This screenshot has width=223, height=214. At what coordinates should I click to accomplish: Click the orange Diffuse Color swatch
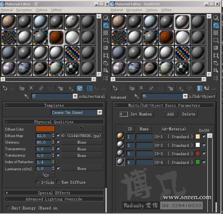point(45,129)
